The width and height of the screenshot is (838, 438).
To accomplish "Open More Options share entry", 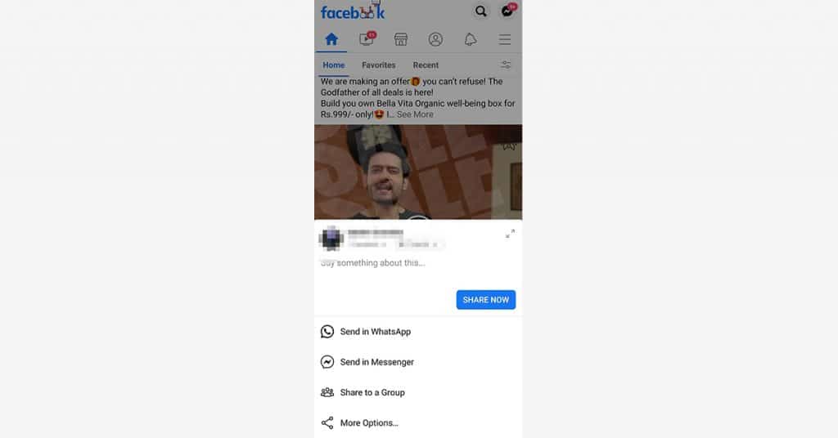I will [418, 423].
